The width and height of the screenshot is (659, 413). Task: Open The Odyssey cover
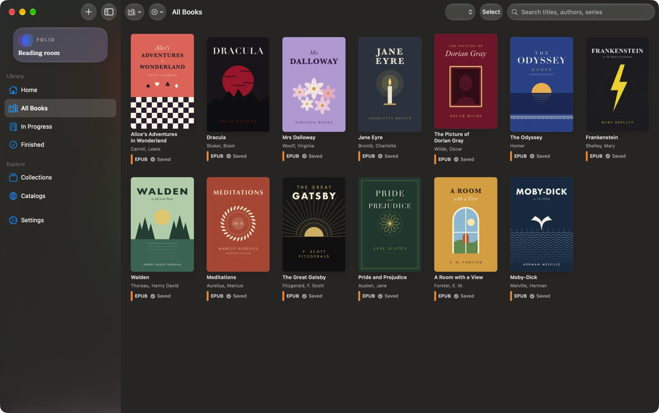tap(541, 84)
